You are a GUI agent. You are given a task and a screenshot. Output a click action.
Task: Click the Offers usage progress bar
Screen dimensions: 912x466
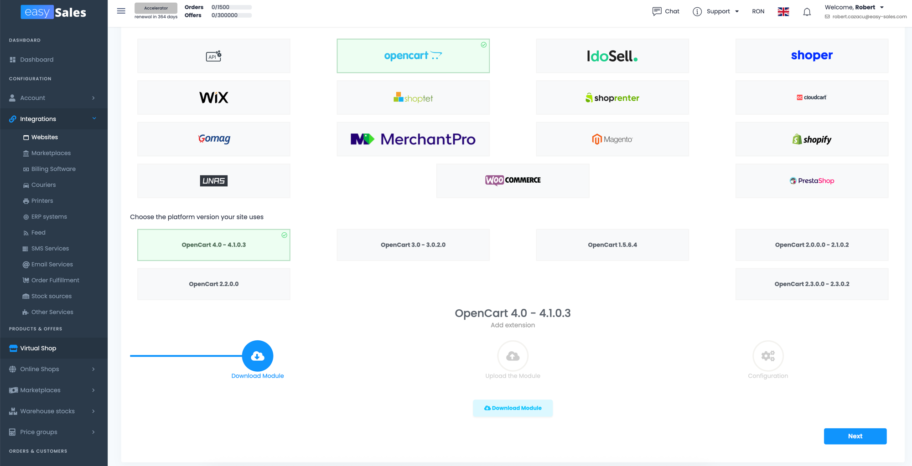pos(231,15)
